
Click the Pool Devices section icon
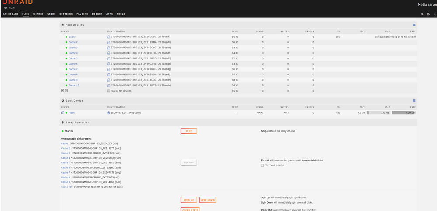(62, 25)
